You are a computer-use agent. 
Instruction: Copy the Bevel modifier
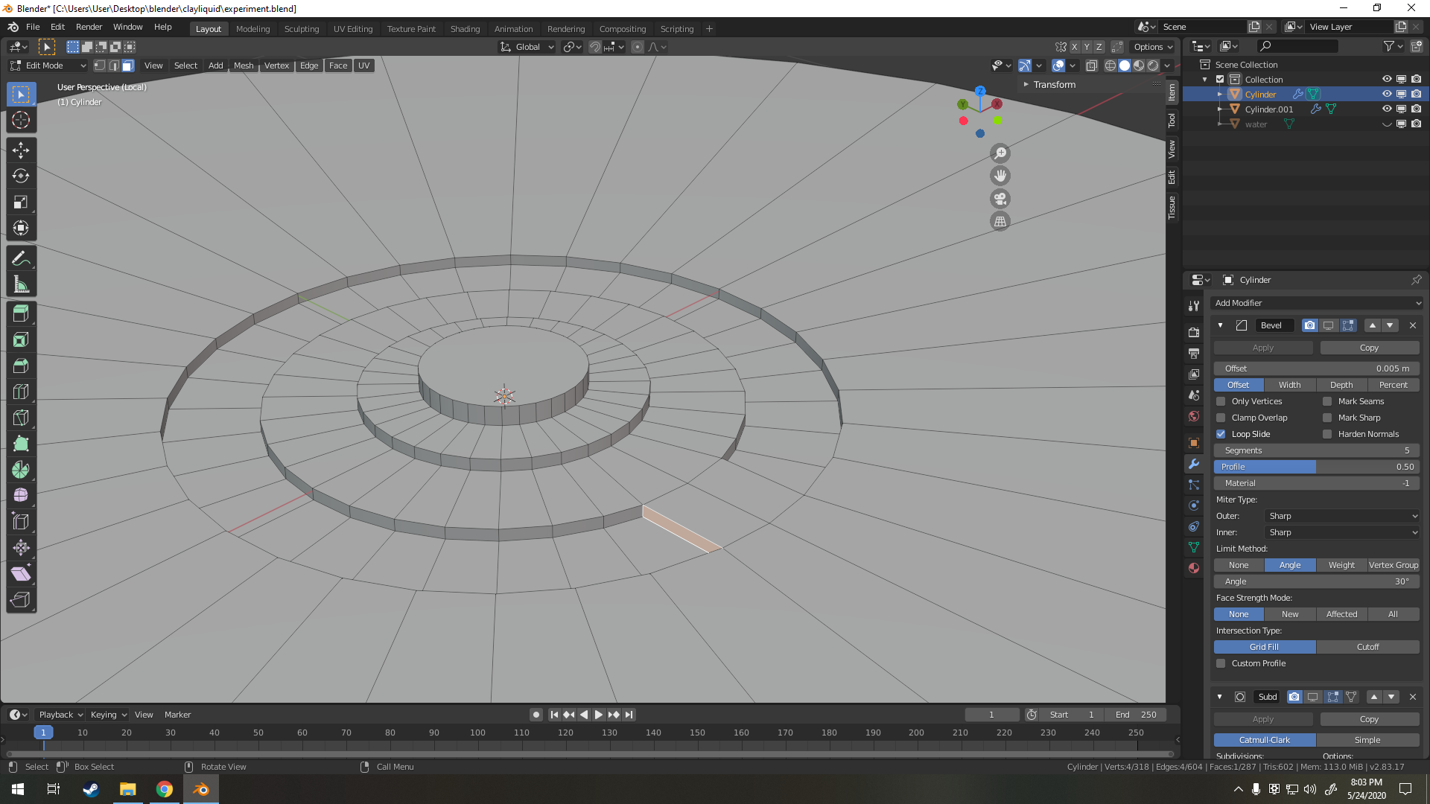tap(1369, 348)
